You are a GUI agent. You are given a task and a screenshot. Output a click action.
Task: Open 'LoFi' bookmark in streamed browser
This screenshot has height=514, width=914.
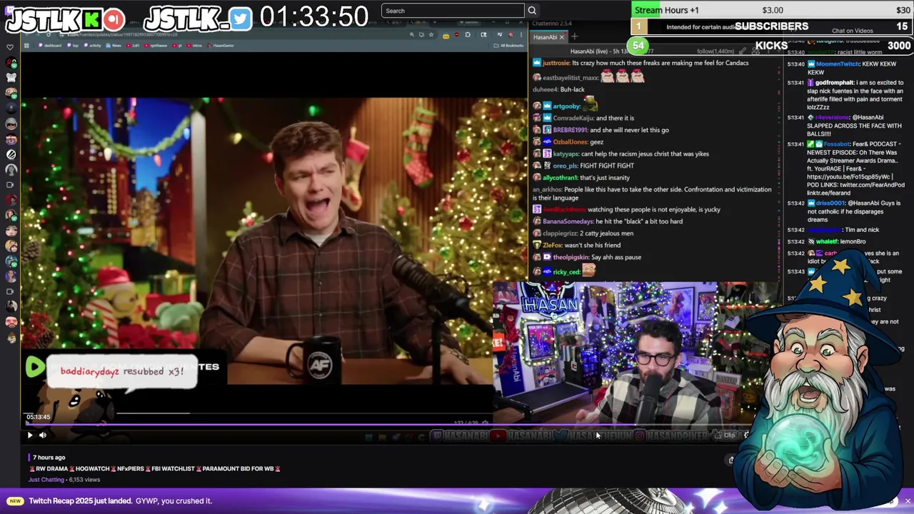click(134, 46)
